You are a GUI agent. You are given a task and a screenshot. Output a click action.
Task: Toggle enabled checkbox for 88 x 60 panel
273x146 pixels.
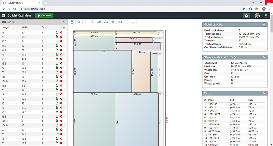pos(57,32)
